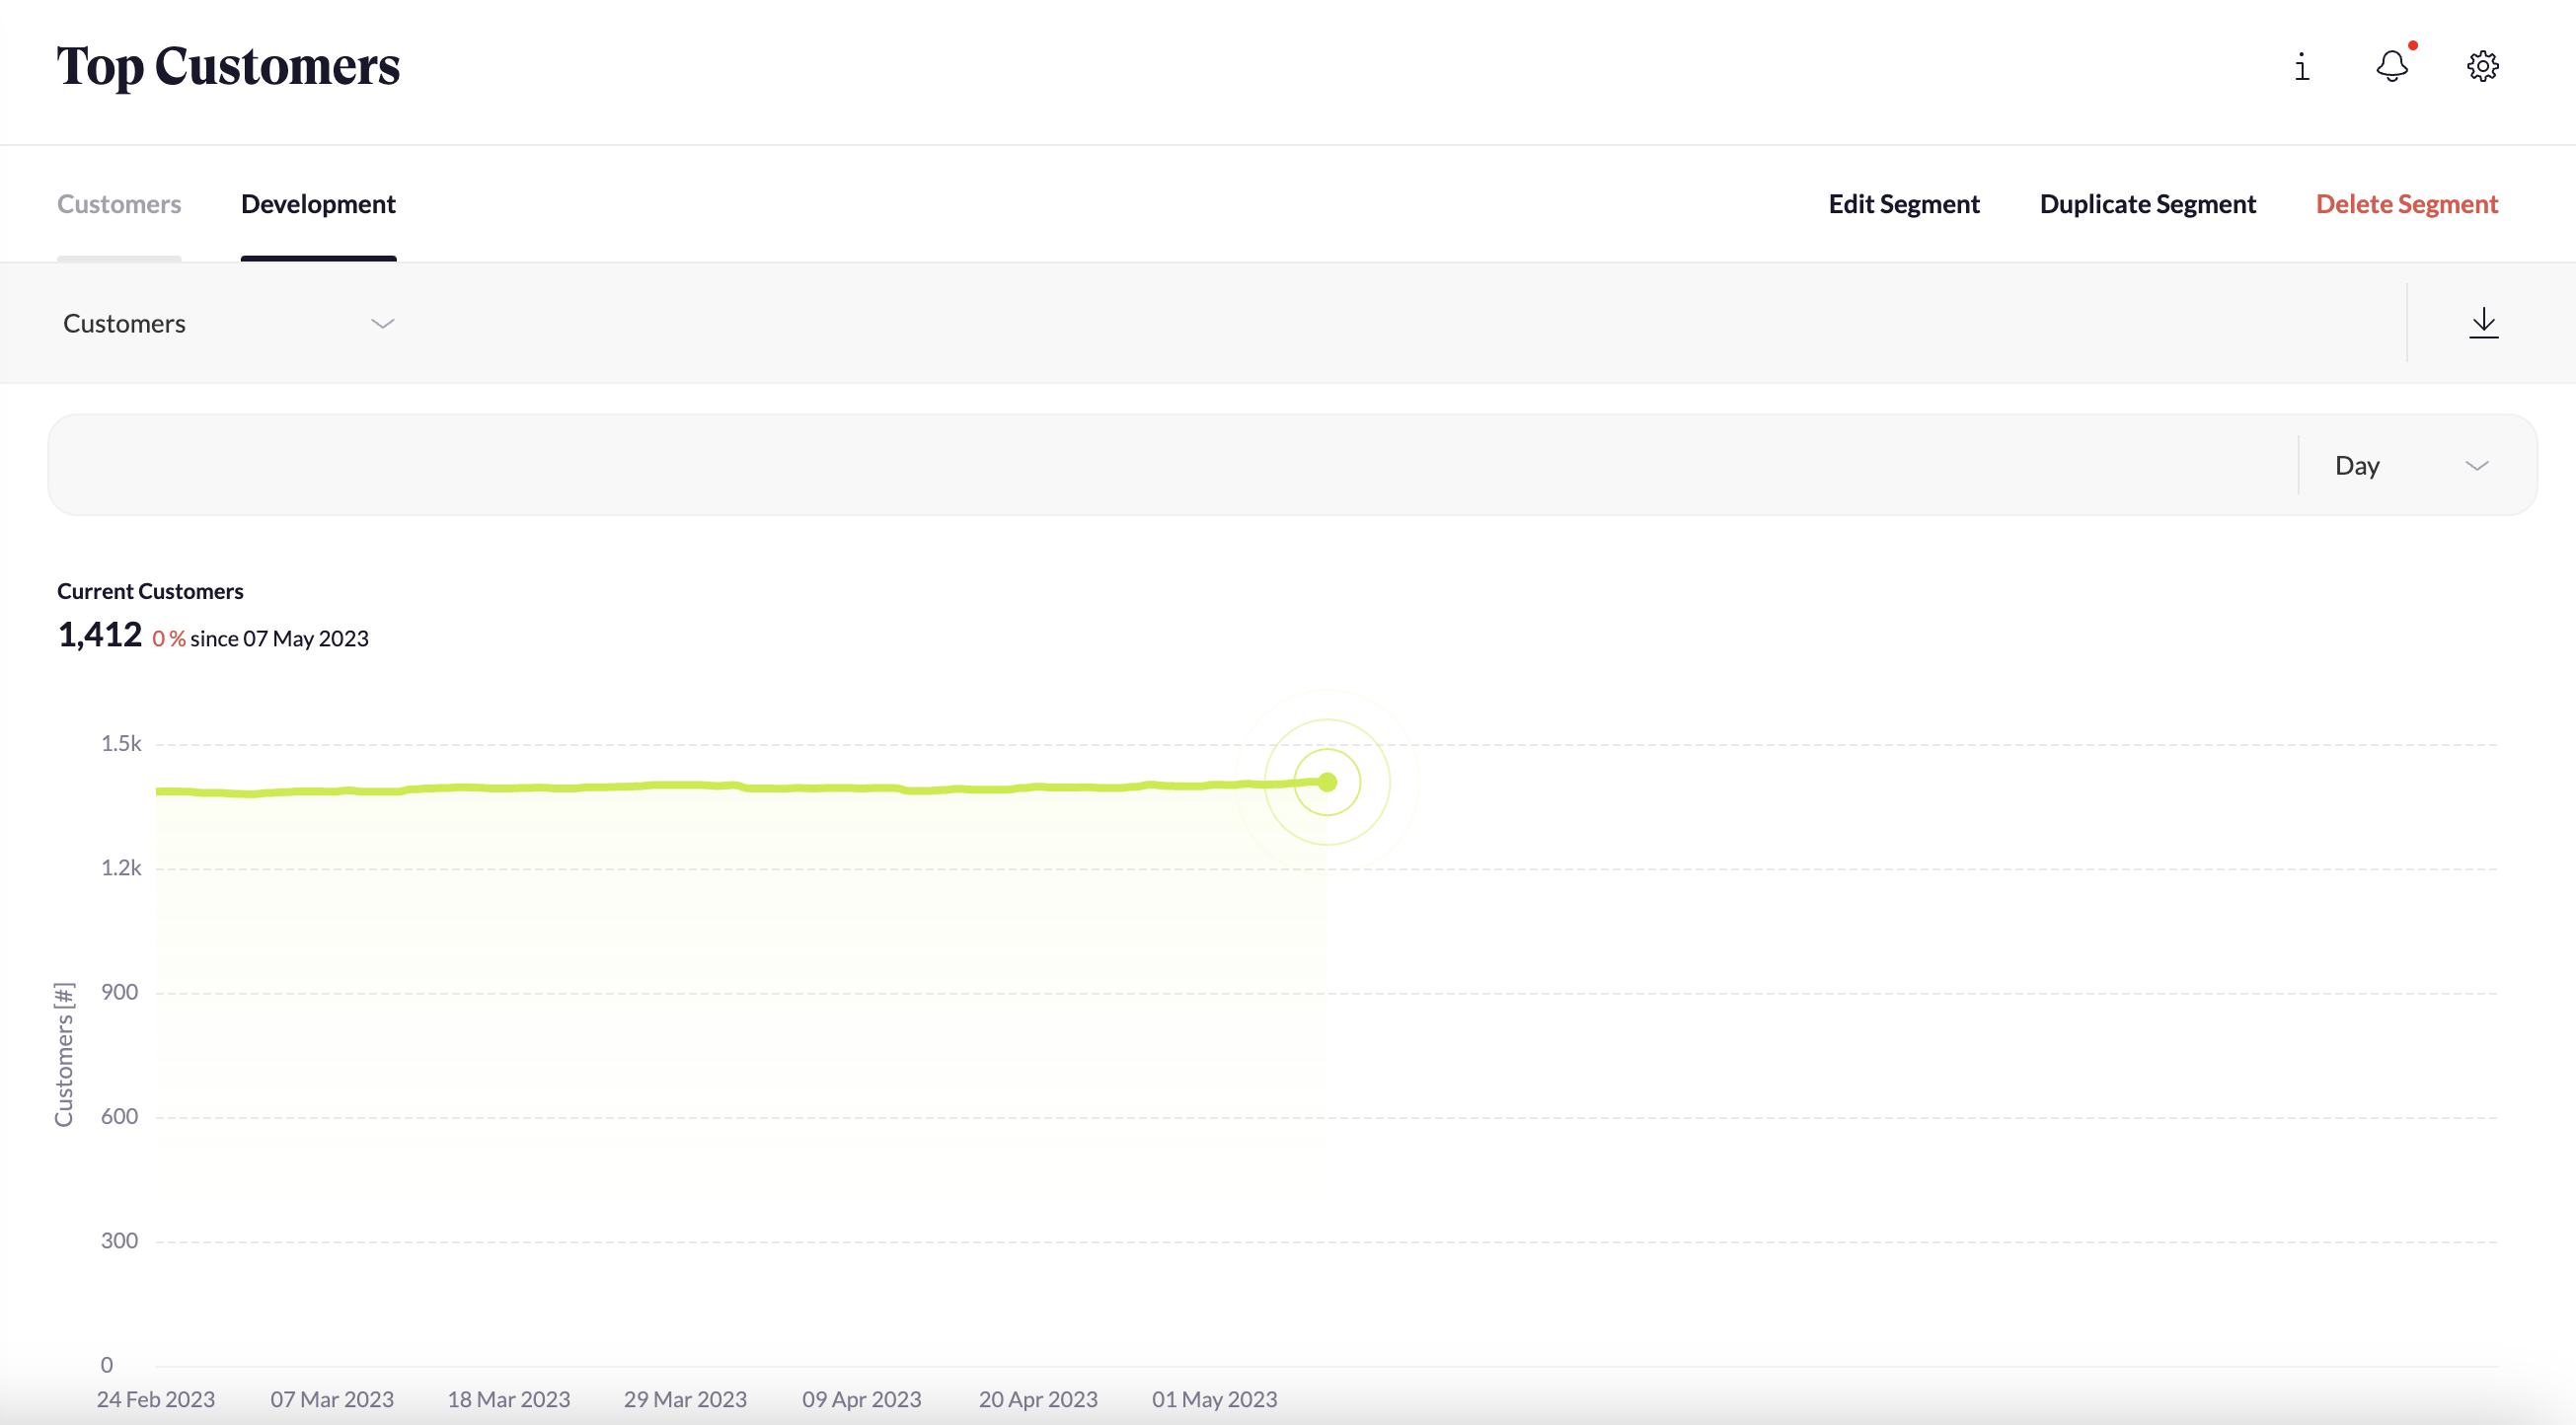Click the 1,412 current customers value

pos(100,634)
